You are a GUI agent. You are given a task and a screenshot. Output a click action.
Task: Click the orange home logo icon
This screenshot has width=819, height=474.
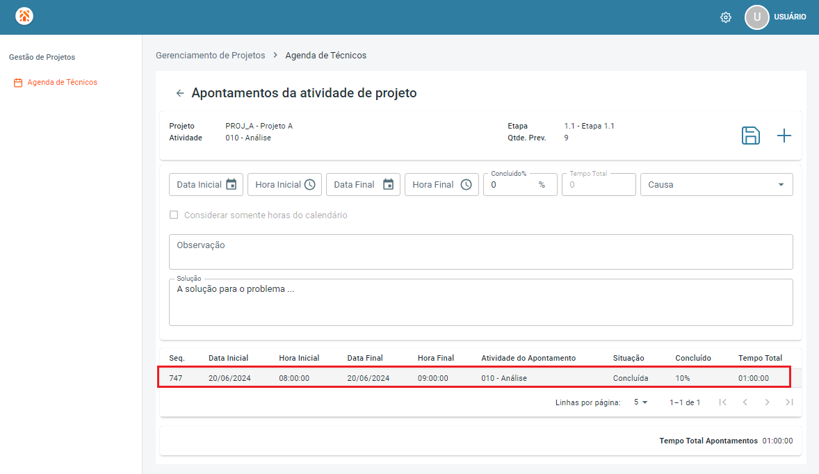point(24,16)
